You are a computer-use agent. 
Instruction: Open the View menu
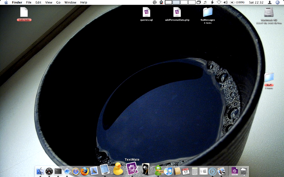pos(49,2)
